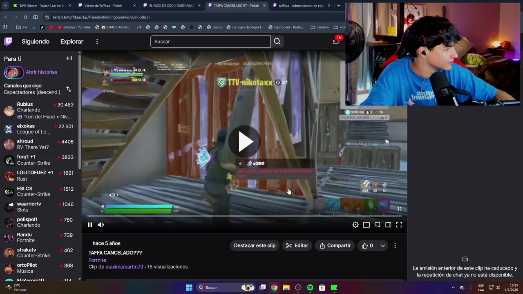Switch to the EL PASO DE COCU DURO tab
The image size is (523, 294).
tap(171, 6)
